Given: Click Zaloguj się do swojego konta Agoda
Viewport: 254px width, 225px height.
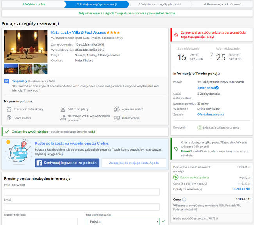Looking at the screenshot, I should 134,163.
